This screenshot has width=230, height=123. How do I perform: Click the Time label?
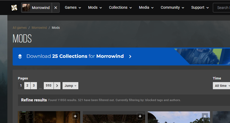tap(217, 78)
